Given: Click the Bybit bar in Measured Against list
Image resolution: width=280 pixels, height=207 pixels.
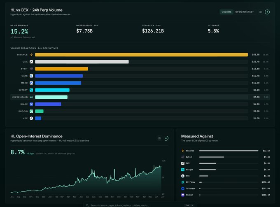Looking at the screenshot, I should pos(212,157).
